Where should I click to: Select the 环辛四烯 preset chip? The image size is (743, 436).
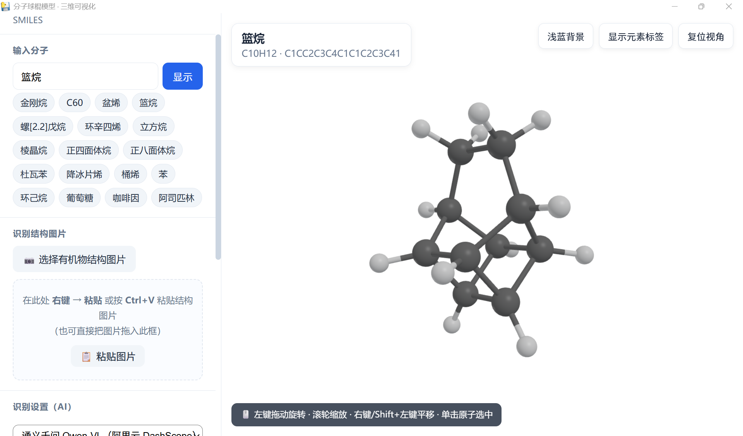(x=103, y=126)
